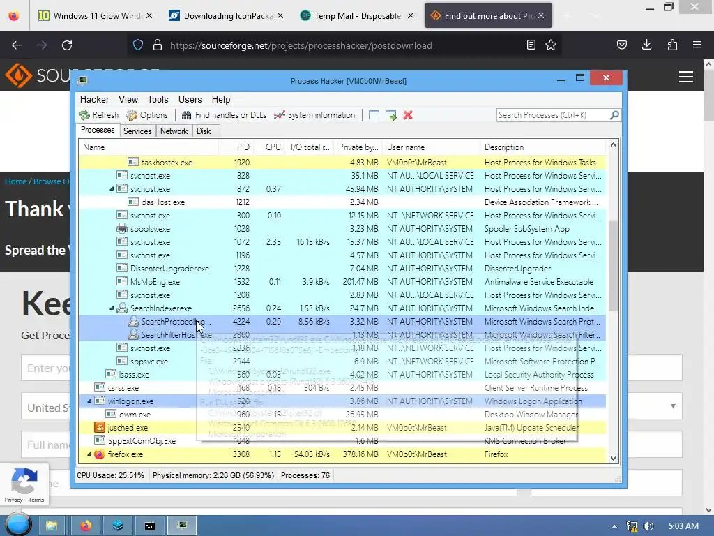Click Refresh in Process Hacker toolbar

coord(99,115)
